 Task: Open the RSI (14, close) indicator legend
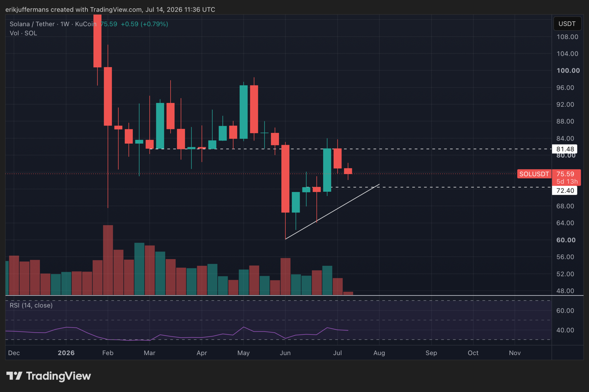31,305
